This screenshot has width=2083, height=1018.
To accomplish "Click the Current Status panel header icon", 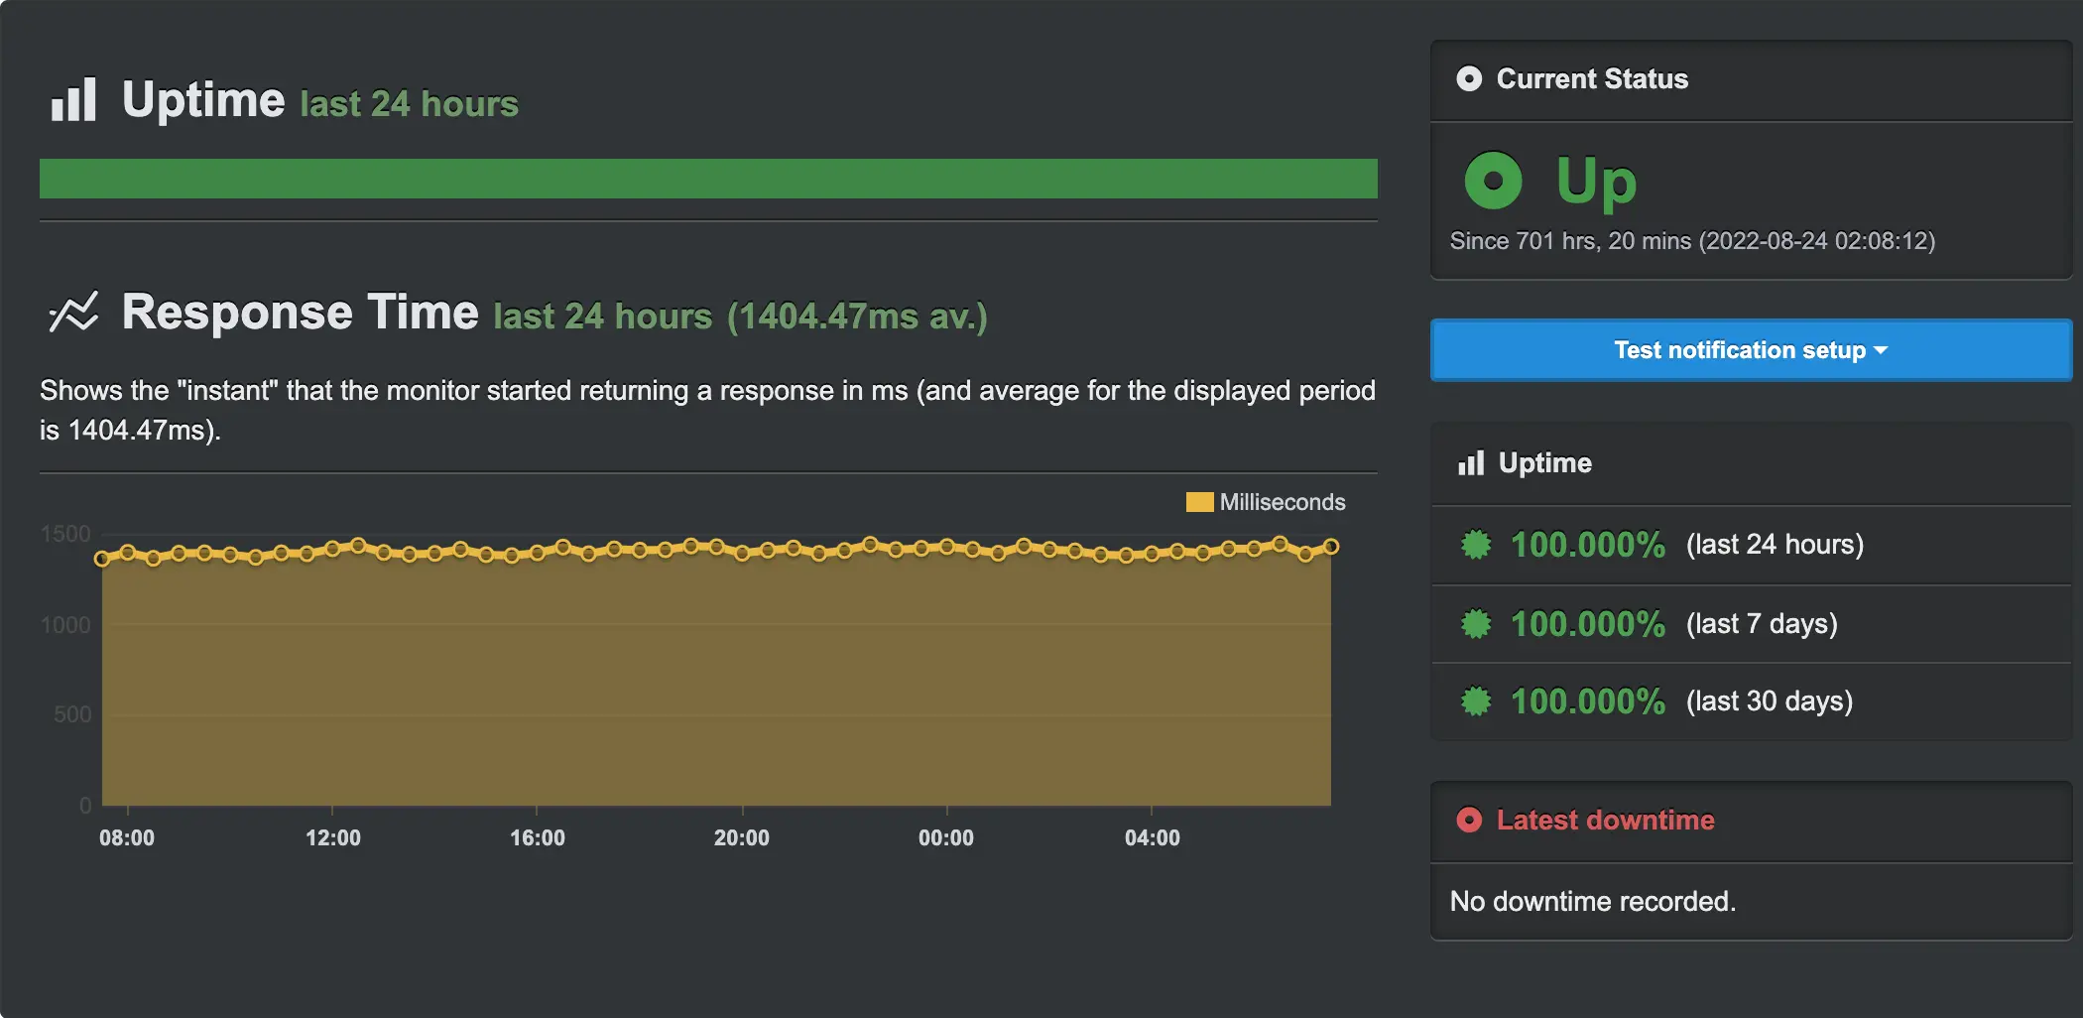I will tap(1469, 78).
